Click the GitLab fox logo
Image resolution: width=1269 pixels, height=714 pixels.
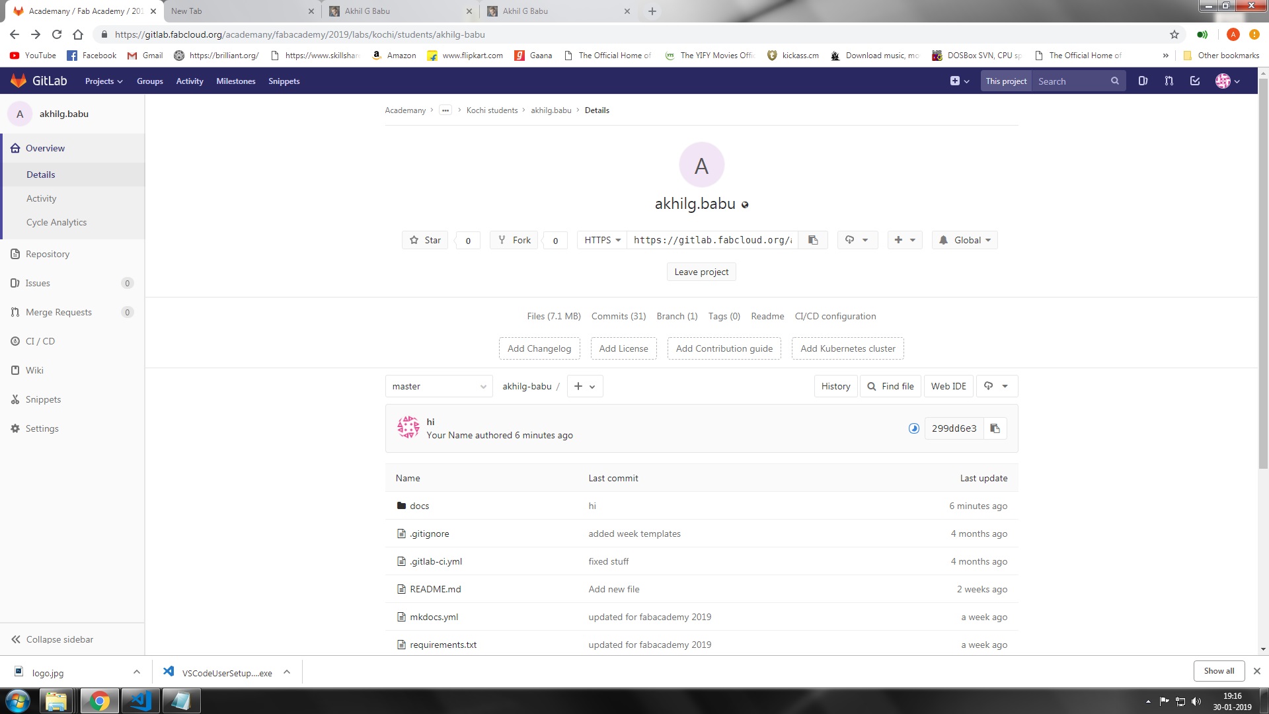pyautogui.click(x=19, y=81)
